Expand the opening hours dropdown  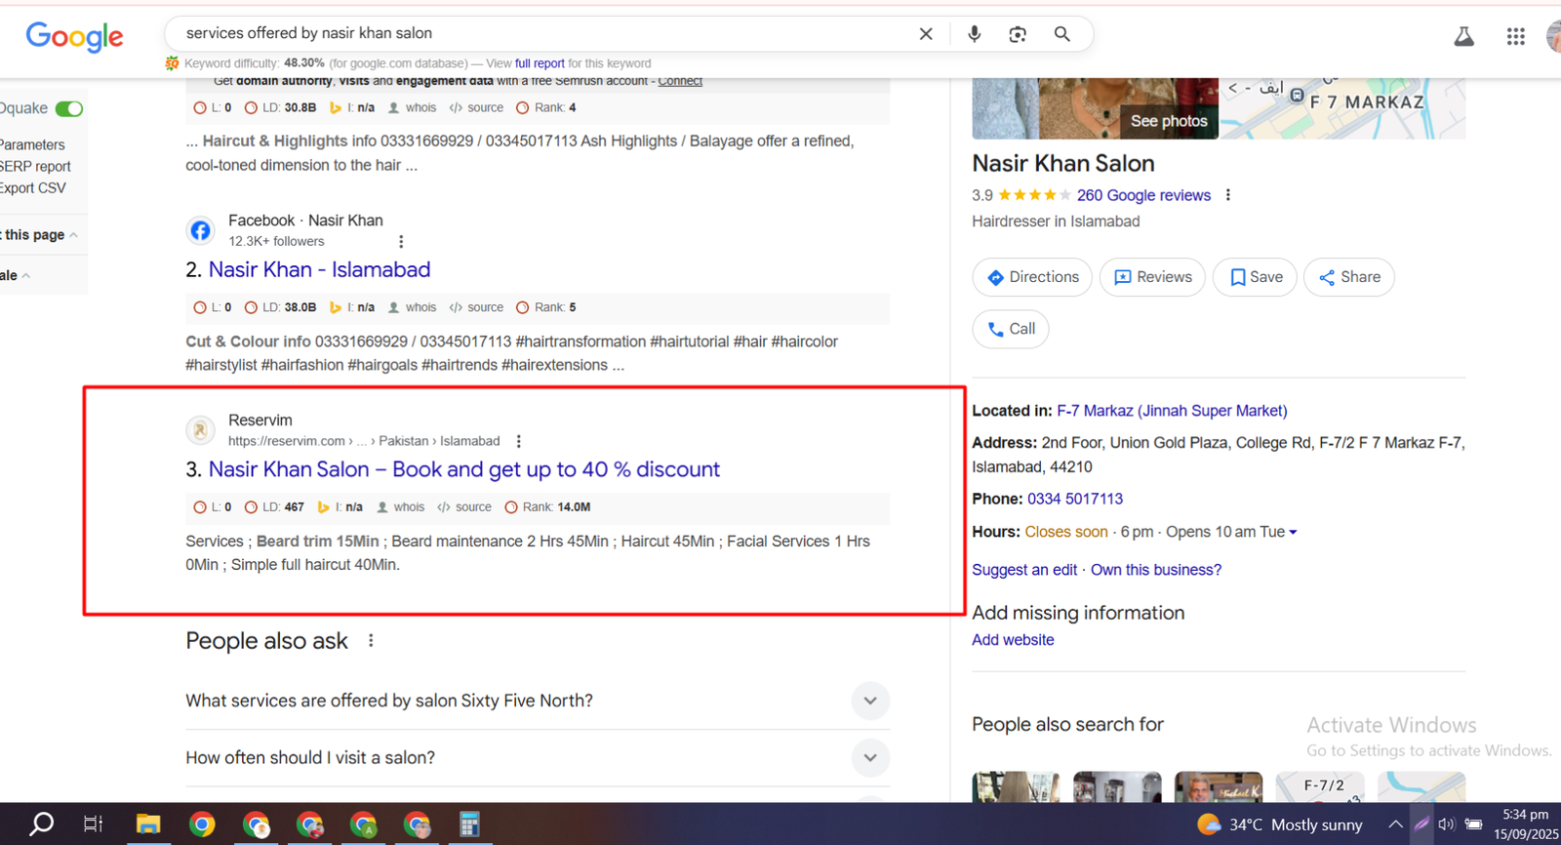coord(1294,533)
